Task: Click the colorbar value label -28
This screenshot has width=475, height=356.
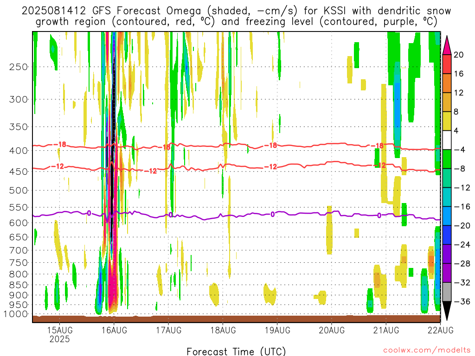Action: tap(462, 264)
